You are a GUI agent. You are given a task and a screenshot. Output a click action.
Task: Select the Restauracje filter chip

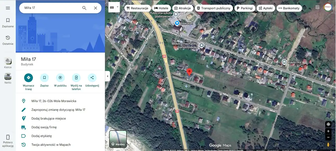coord(138,8)
